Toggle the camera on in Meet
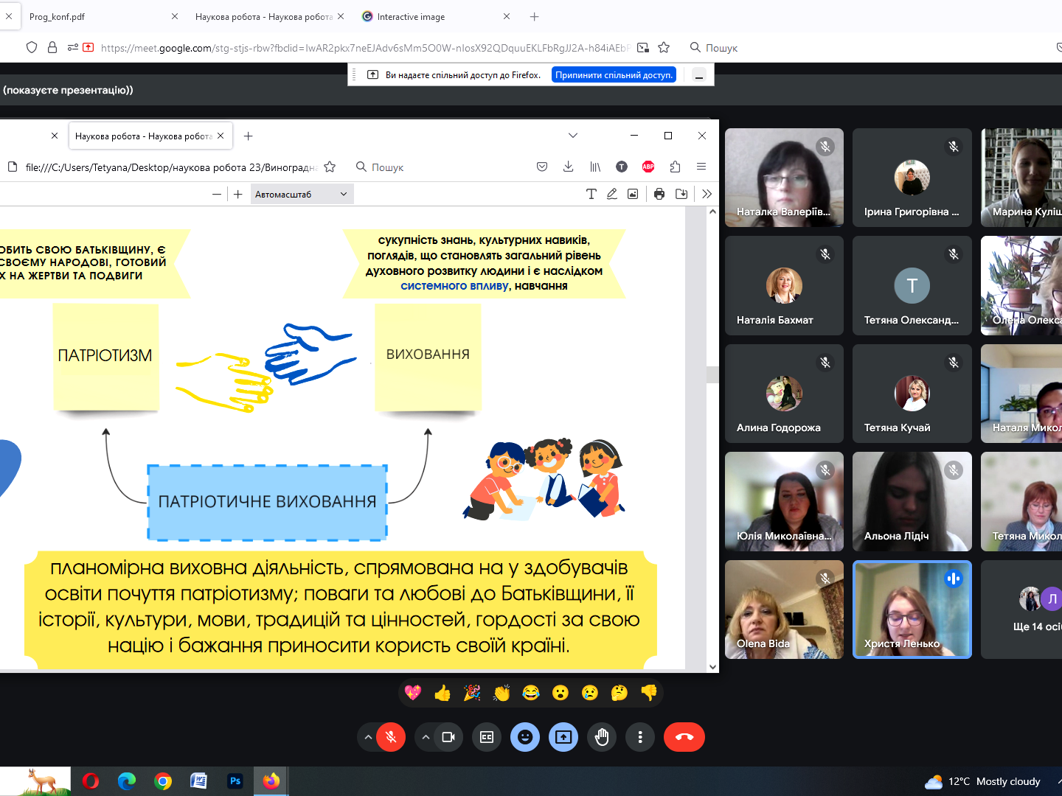 click(448, 737)
